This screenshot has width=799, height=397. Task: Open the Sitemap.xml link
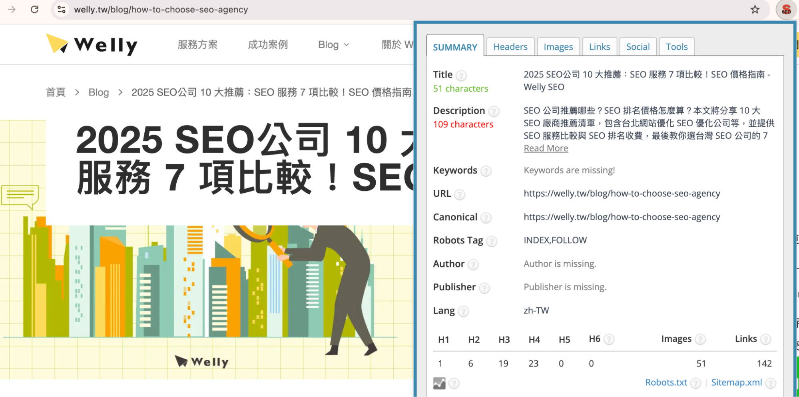[737, 383]
